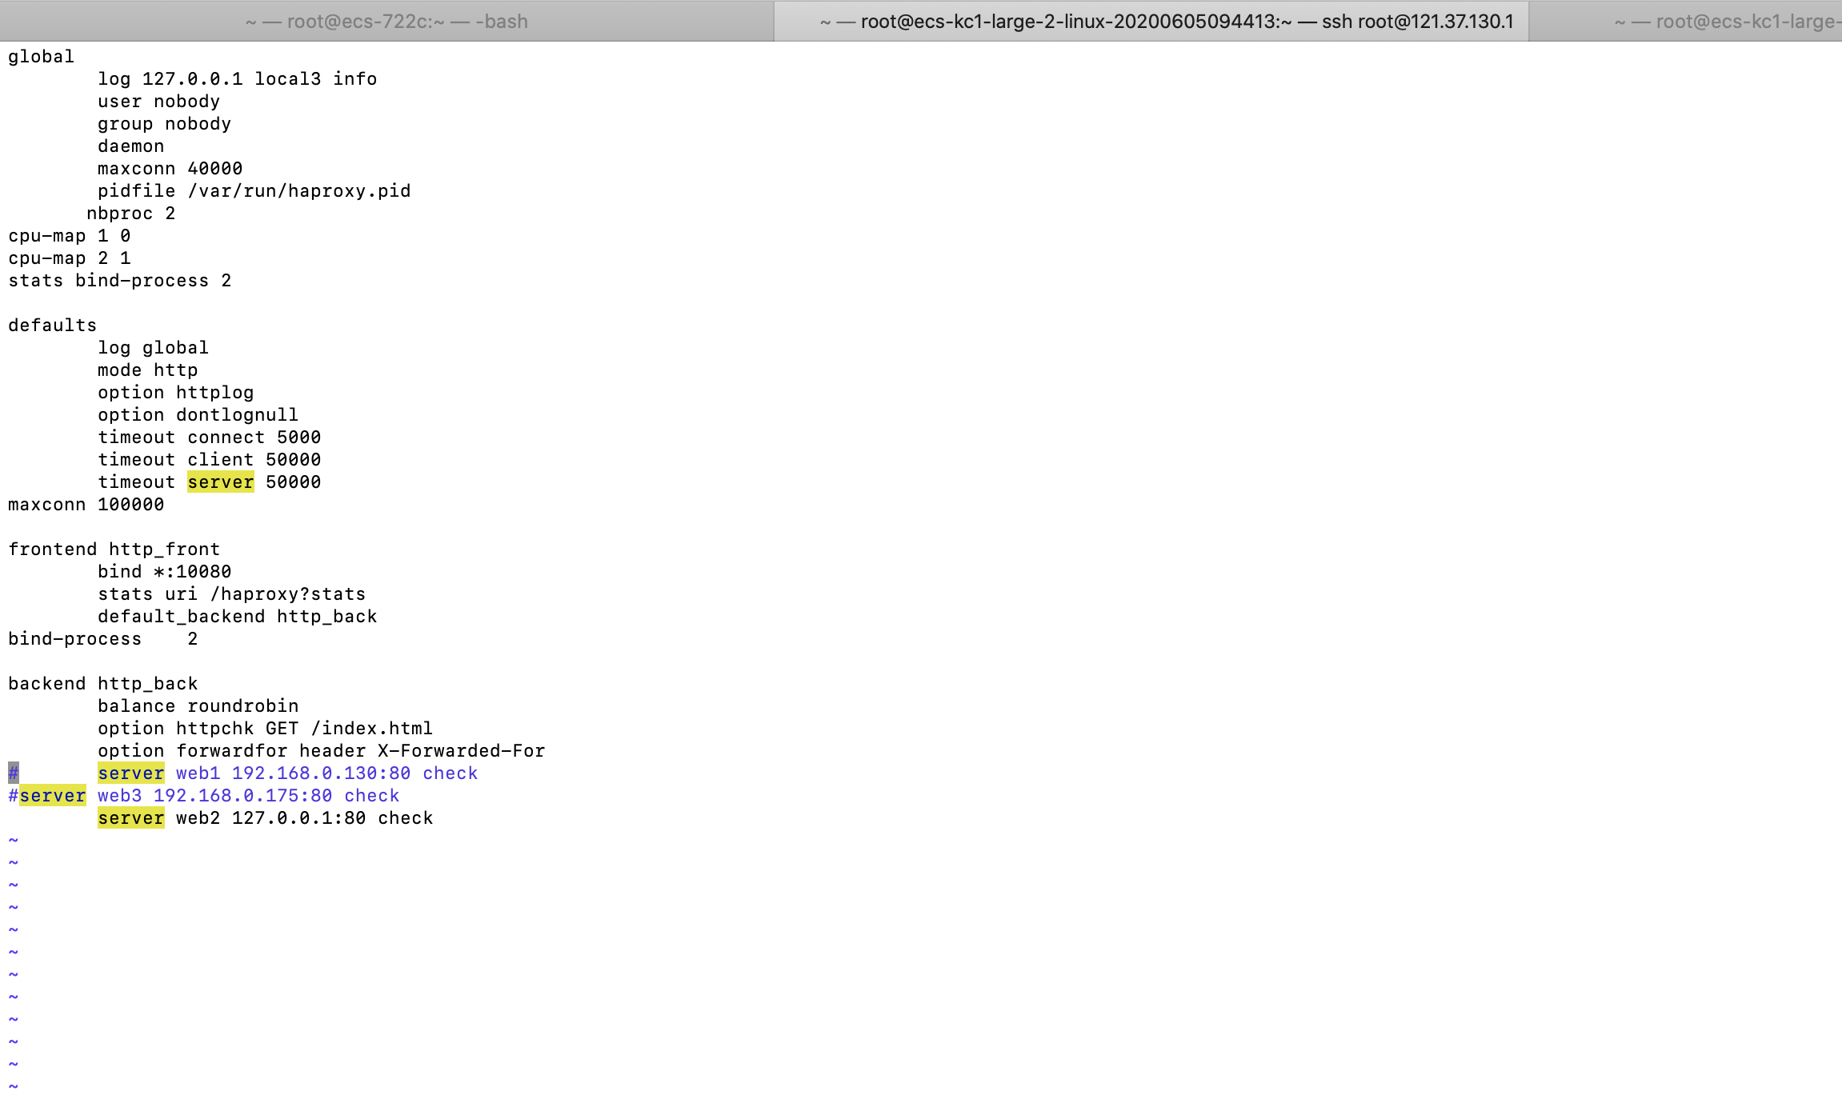Click the 'option httplog' line

tap(175, 393)
